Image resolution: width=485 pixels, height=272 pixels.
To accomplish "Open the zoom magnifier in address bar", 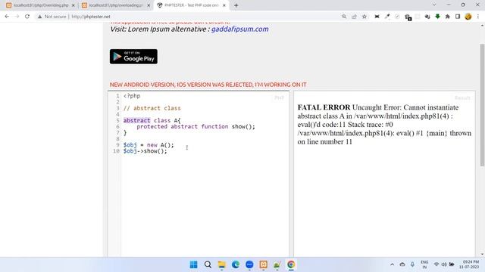I will point(344,17).
